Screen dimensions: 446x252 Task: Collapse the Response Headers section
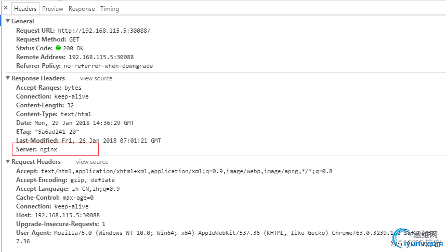8,78
